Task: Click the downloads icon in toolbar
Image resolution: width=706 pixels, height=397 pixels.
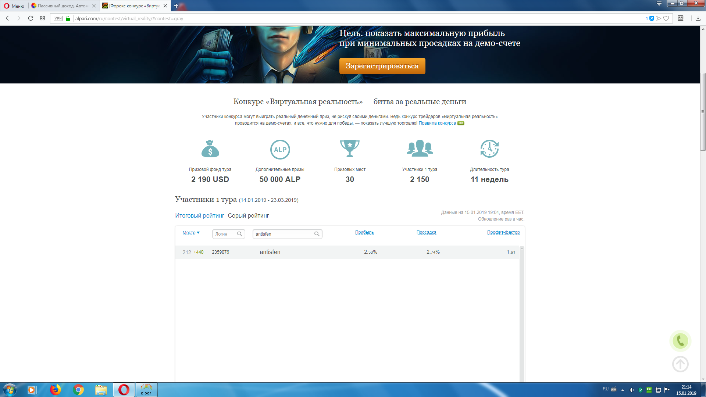Action: [x=698, y=18]
